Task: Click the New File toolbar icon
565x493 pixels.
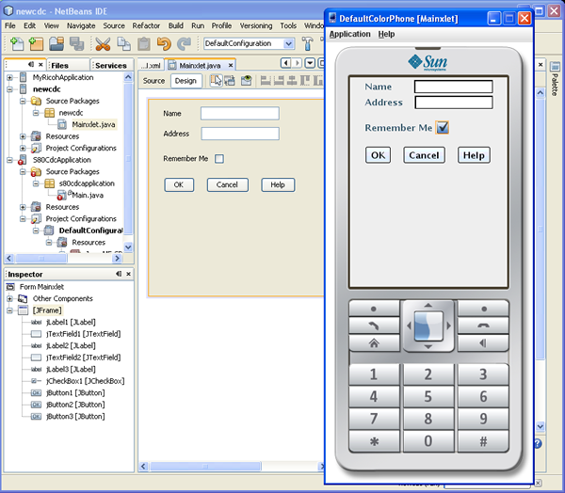Action: tap(17, 43)
